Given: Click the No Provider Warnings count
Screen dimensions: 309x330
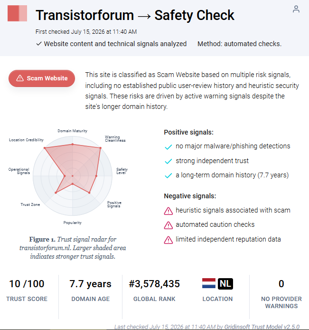Looking at the screenshot, I should pyautogui.click(x=281, y=284).
